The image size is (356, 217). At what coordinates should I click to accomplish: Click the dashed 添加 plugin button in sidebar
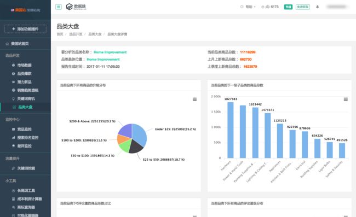(25, 29)
